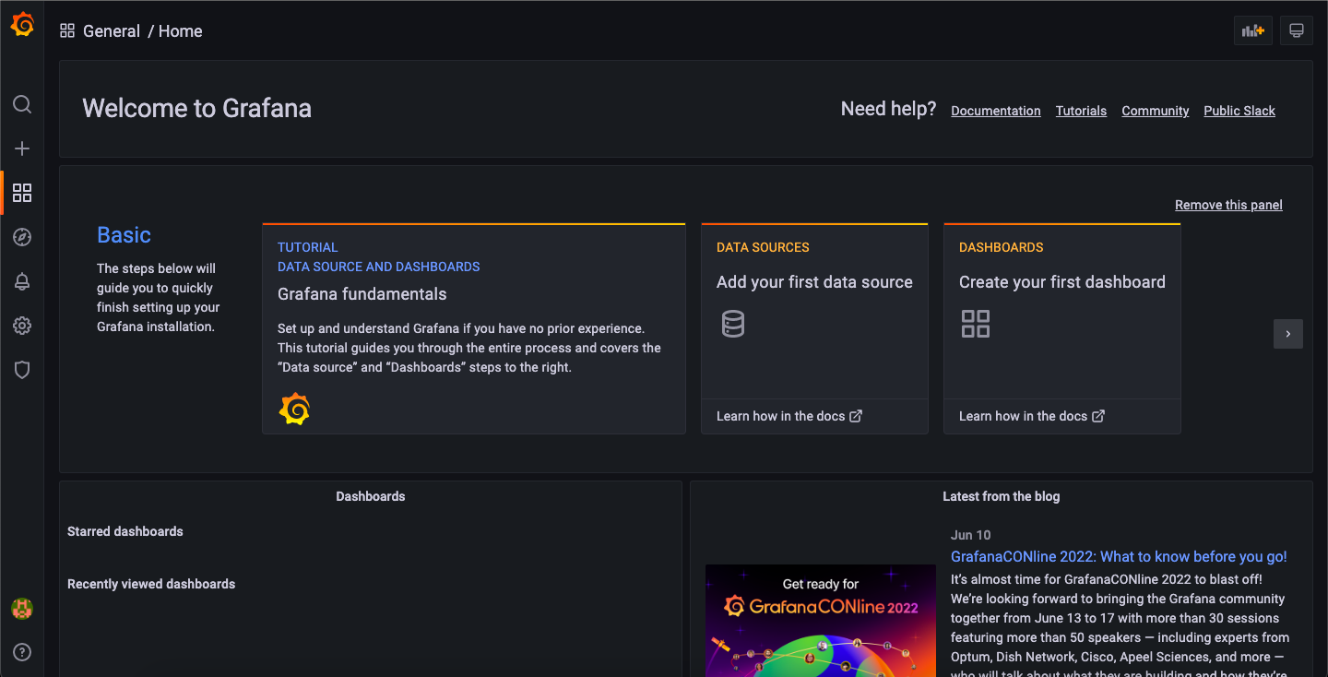The image size is (1328, 677).
Task: Open the Community link
Action: coord(1156,111)
